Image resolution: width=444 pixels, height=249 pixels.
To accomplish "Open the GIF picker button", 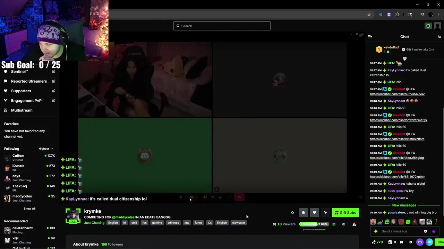I will 429,242.
